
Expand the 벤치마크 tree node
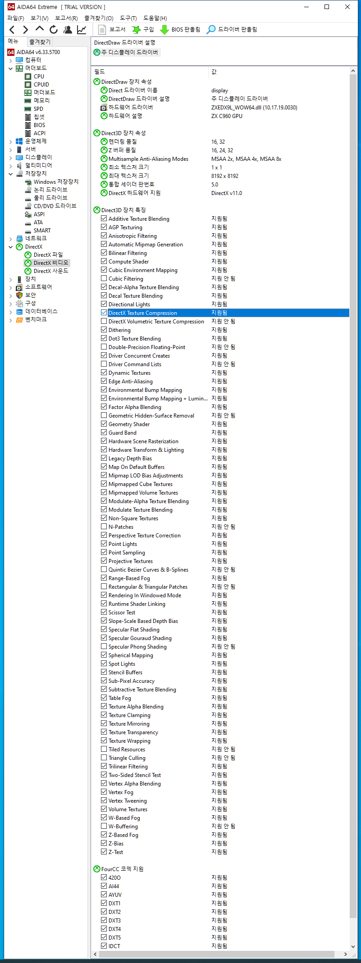tap(11, 320)
